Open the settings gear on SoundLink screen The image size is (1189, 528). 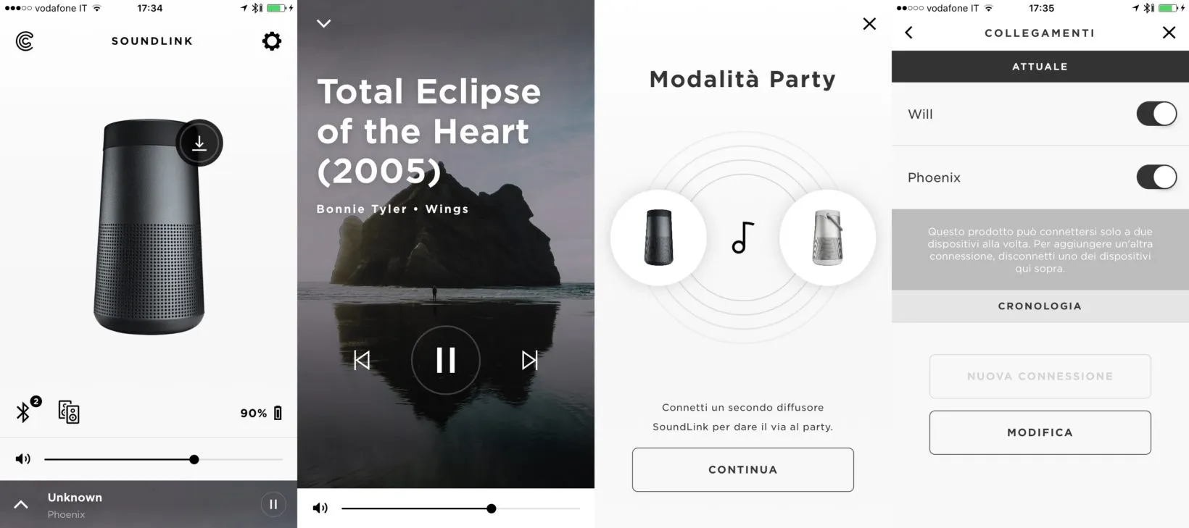(x=272, y=41)
